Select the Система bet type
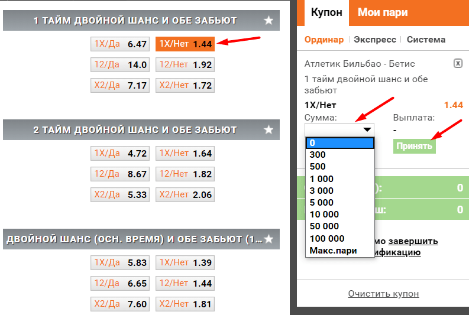 tap(426, 40)
